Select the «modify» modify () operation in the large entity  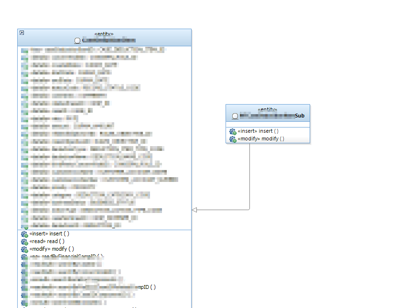(x=52, y=249)
